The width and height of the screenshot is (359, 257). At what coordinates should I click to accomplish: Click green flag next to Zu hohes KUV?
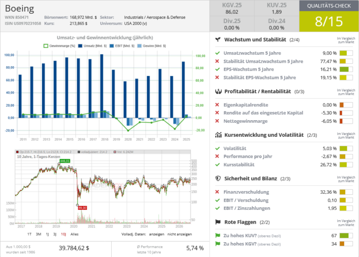point(217,235)
